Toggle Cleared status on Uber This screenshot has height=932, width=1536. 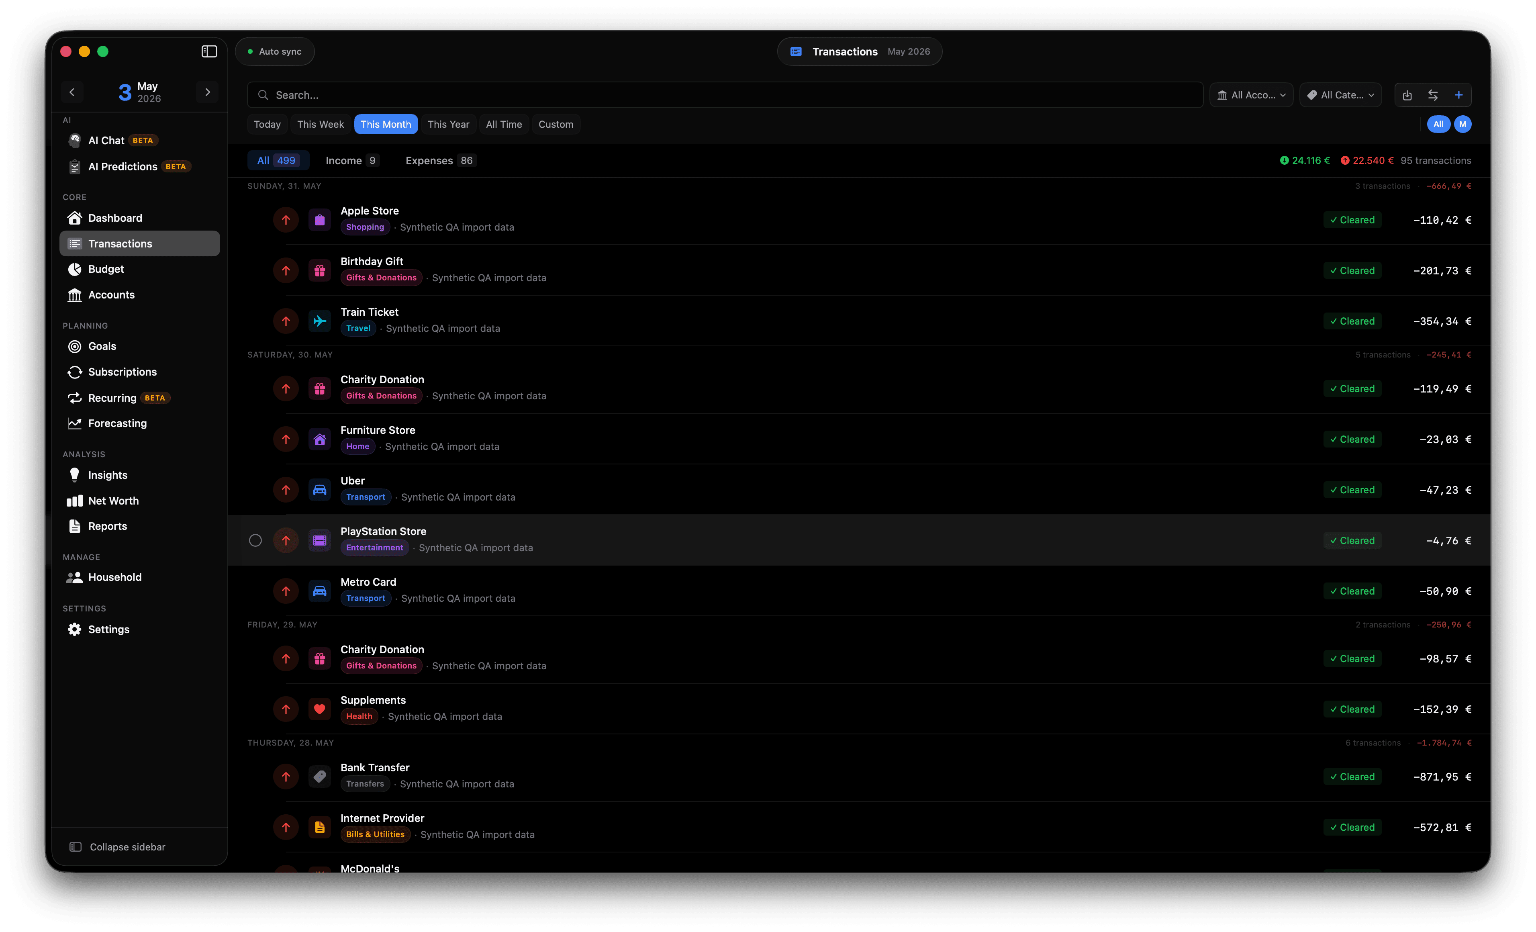pyautogui.click(x=1352, y=490)
